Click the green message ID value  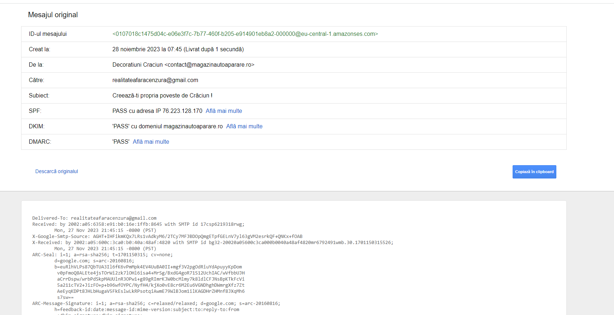click(245, 34)
